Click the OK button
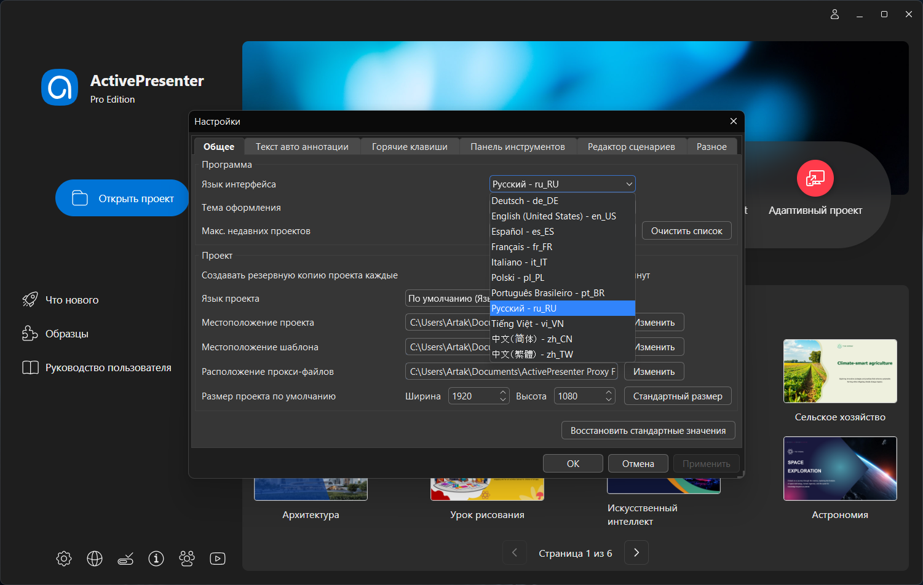Image resolution: width=923 pixels, height=585 pixels. [x=573, y=464]
